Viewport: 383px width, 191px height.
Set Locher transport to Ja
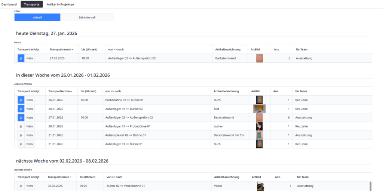[21, 126]
